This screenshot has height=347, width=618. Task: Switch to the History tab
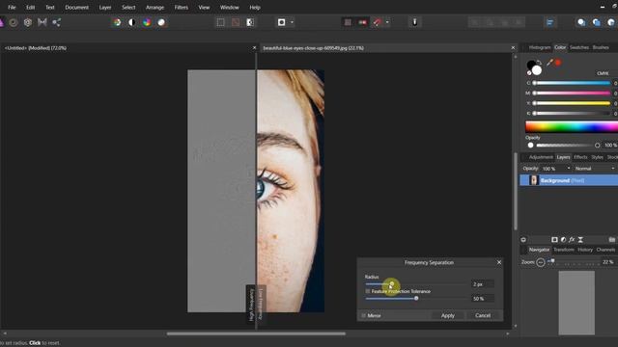[585, 250]
